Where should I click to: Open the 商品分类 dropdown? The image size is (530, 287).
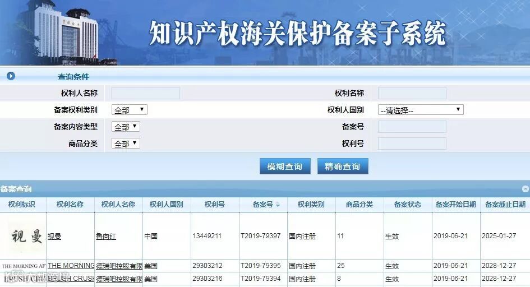(126, 143)
